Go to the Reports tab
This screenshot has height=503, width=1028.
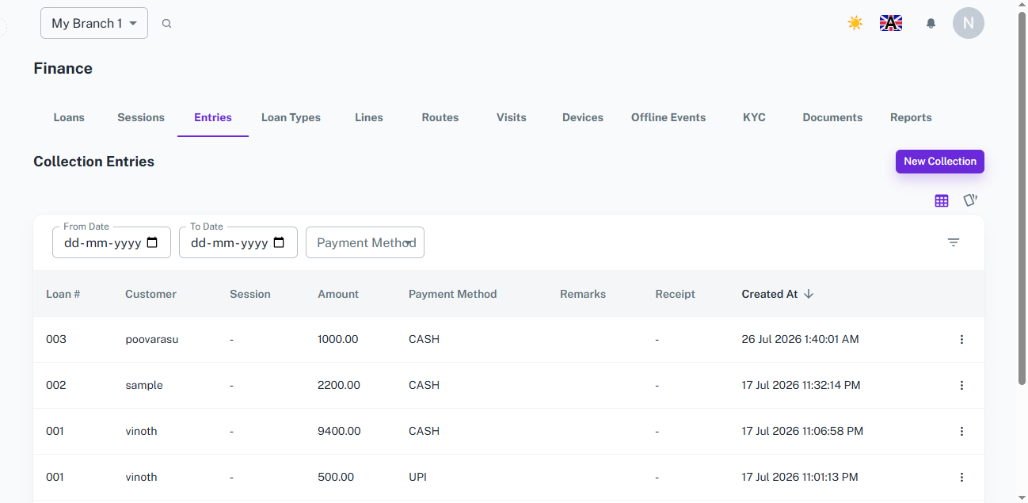pyautogui.click(x=911, y=117)
